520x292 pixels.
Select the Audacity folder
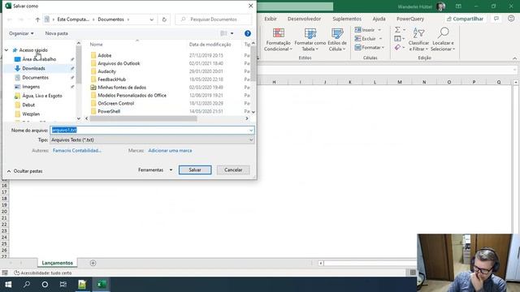pos(106,71)
